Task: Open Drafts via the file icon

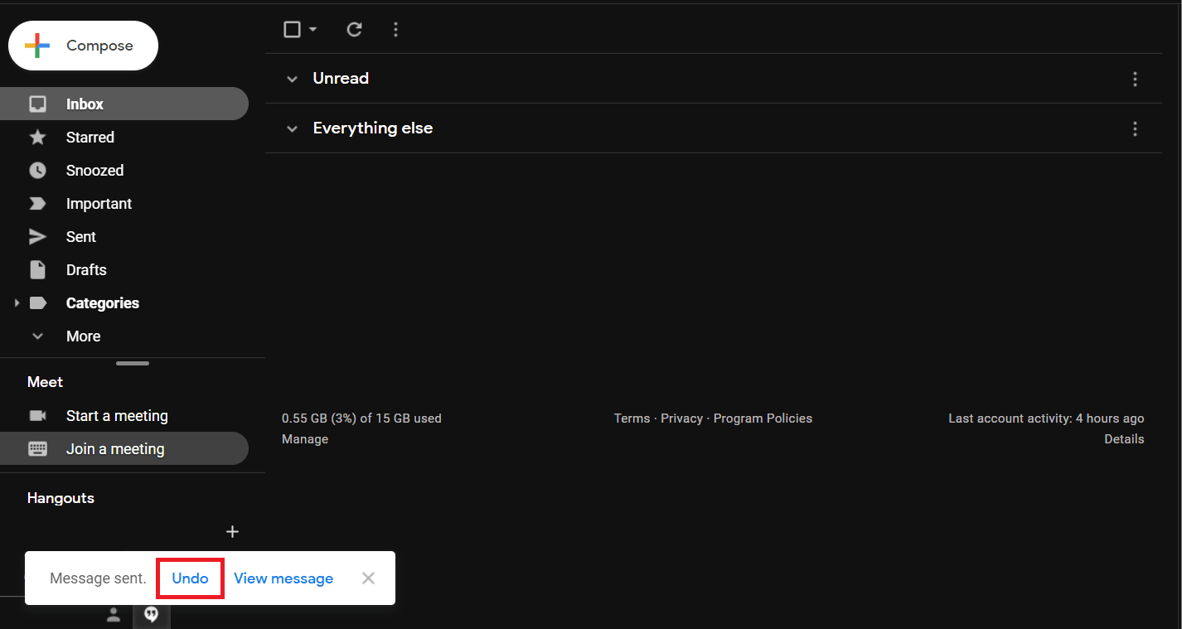Action: click(37, 269)
